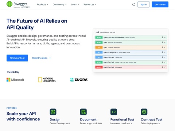Click lock icon on 'Add a new pet' row

click(162, 42)
